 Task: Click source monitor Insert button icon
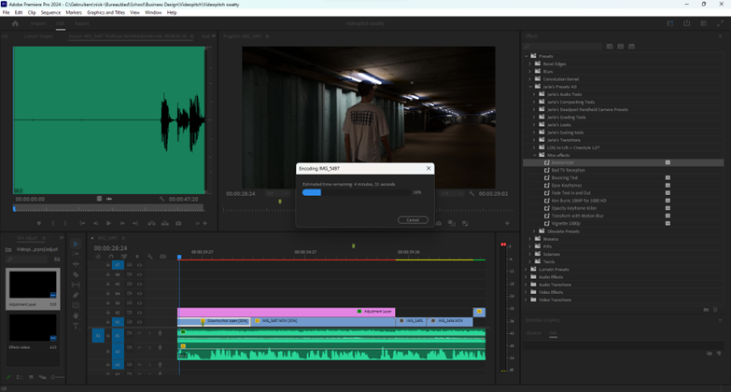point(151,223)
